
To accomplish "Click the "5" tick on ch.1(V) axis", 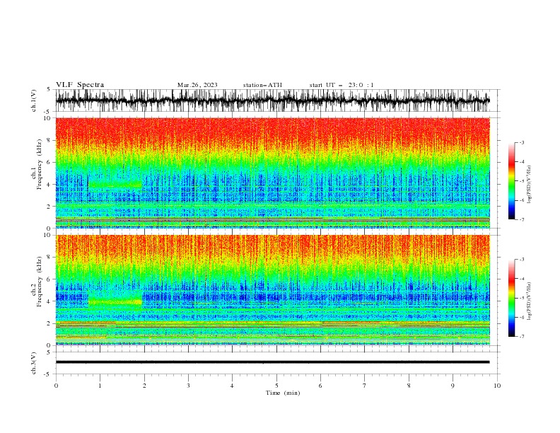I will click(49, 90).
